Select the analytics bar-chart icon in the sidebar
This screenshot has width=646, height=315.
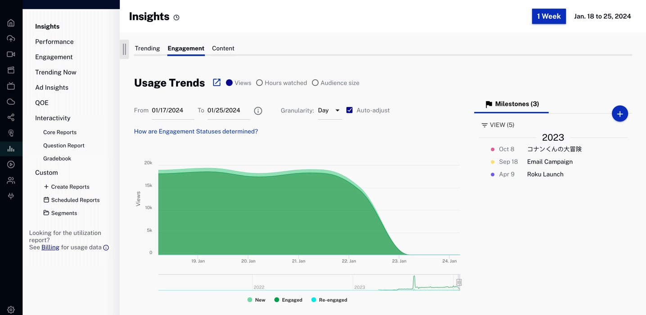point(11,149)
